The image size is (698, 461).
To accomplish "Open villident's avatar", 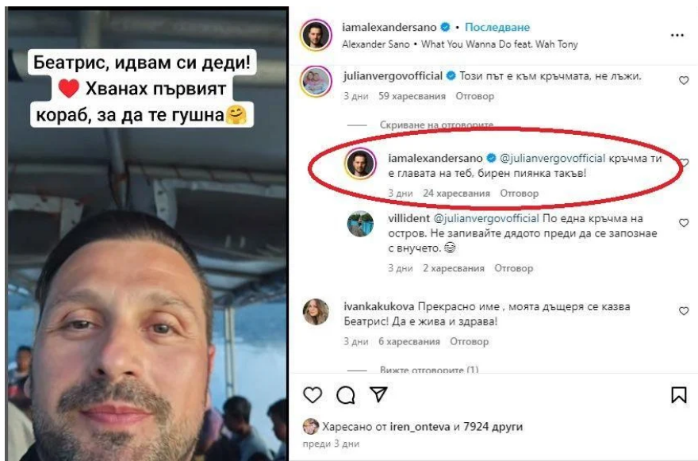I will click(360, 224).
